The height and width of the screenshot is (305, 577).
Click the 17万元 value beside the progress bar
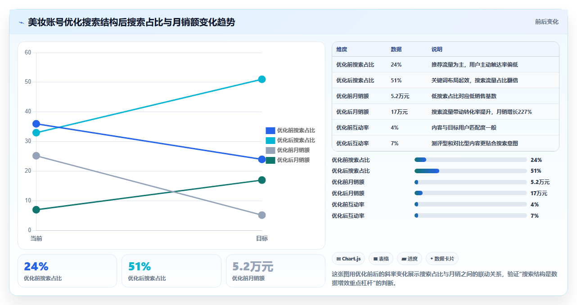click(539, 193)
